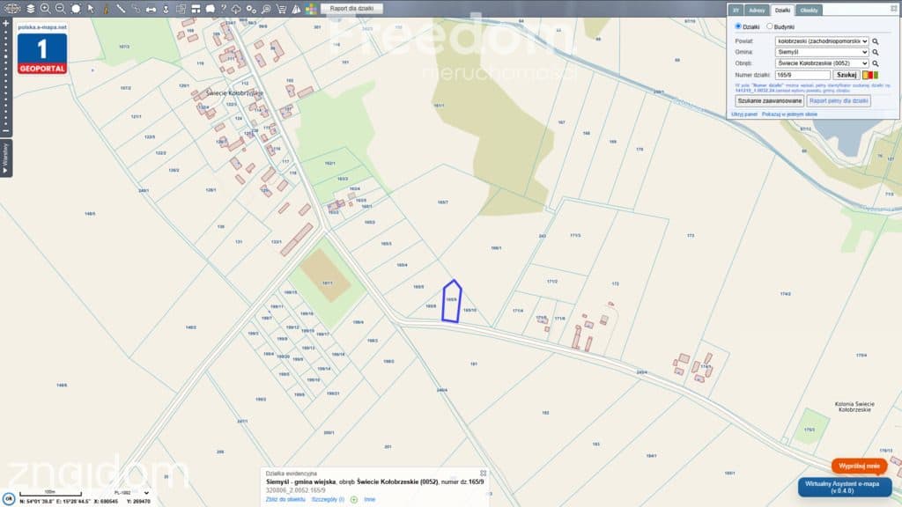Viewport: 902px width, 507px height.
Task: Click the Raport dla działki toolbar button
Action: point(351,9)
